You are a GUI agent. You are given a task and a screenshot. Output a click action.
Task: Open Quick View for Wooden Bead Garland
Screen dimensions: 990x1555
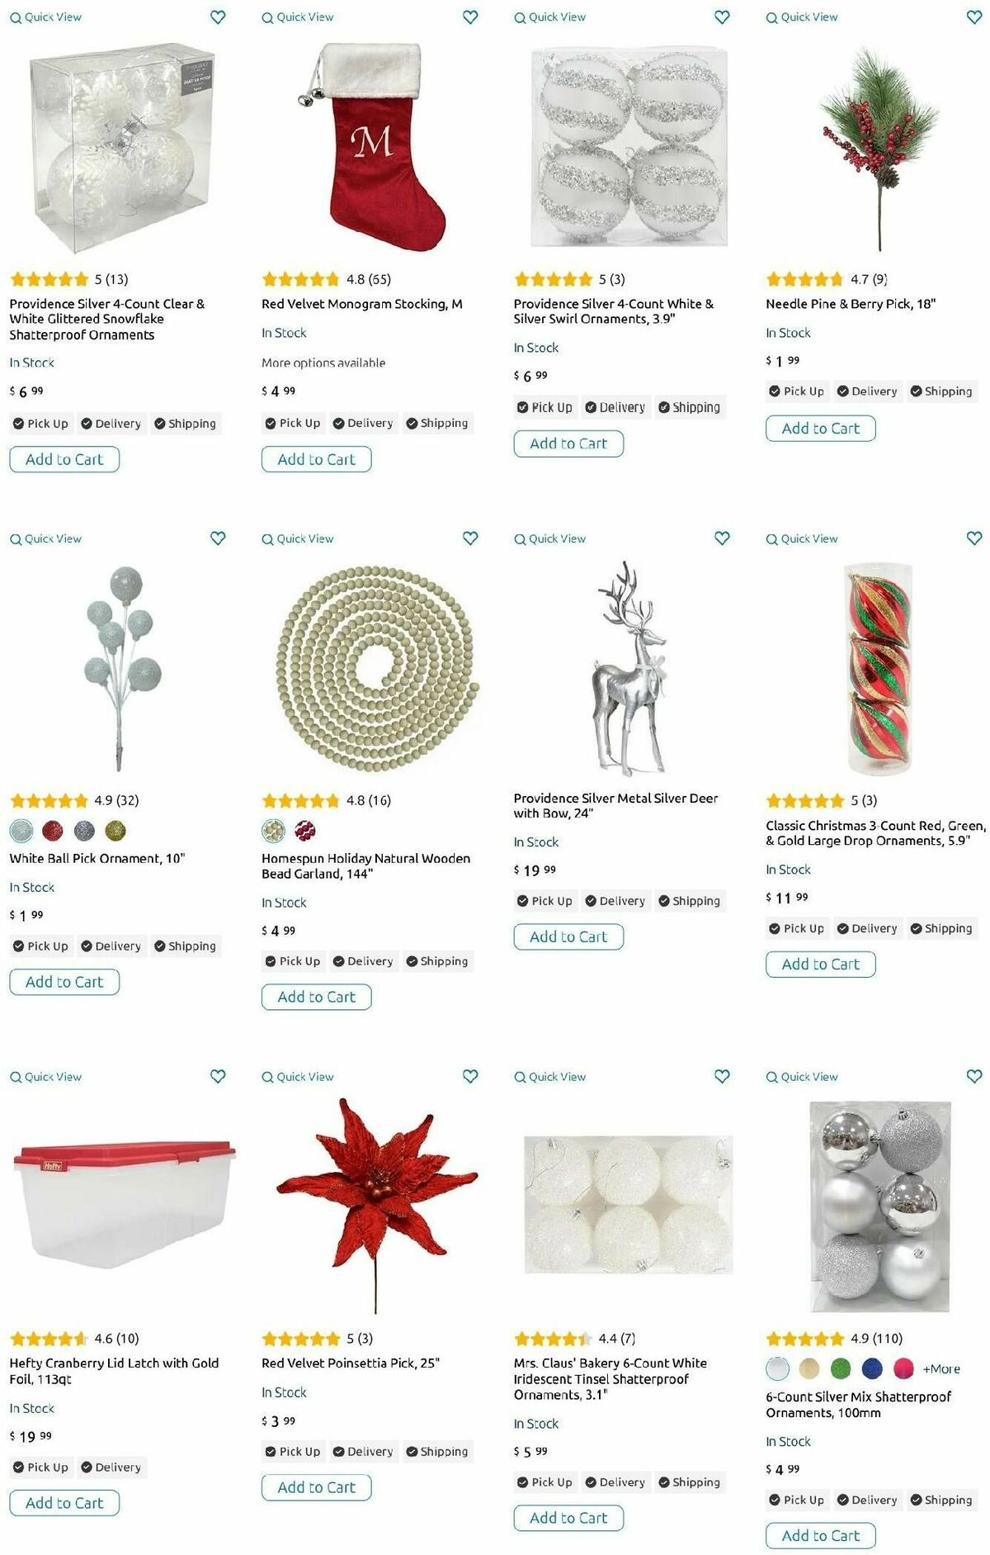pos(298,538)
